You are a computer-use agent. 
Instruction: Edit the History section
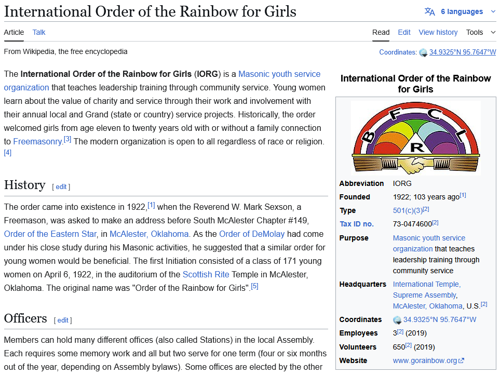pyautogui.click(x=61, y=187)
